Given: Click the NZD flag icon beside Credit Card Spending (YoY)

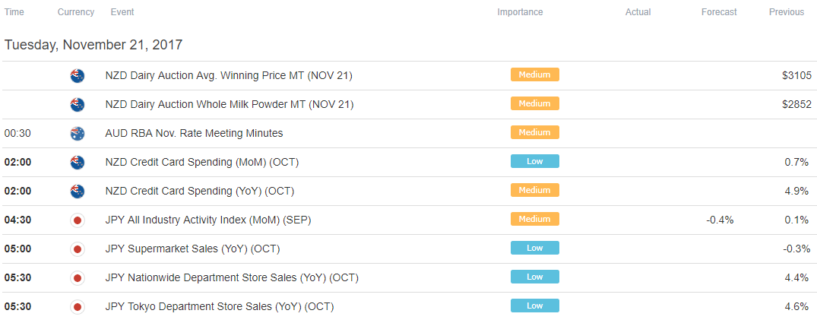Looking at the screenshot, I should pyautogui.click(x=77, y=192).
